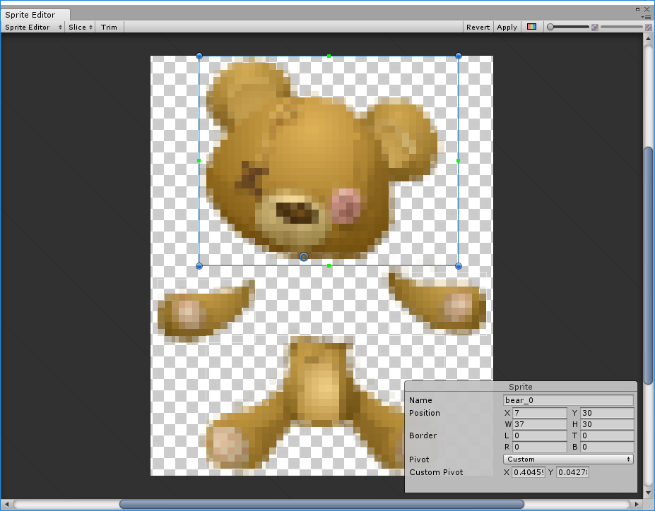Open the window options menu icon
This screenshot has width=655, height=511.
click(x=646, y=16)
